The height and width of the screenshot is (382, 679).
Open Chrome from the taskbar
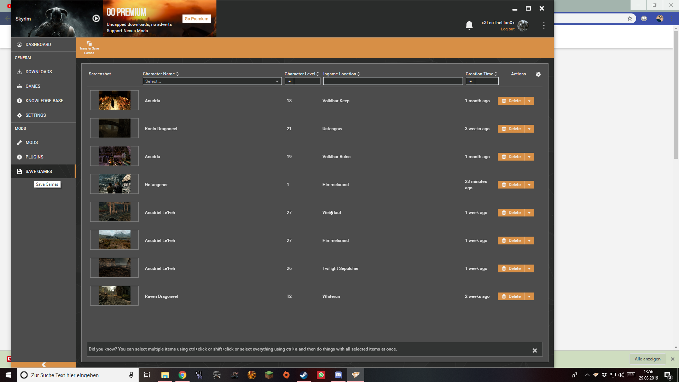[182, 375]
